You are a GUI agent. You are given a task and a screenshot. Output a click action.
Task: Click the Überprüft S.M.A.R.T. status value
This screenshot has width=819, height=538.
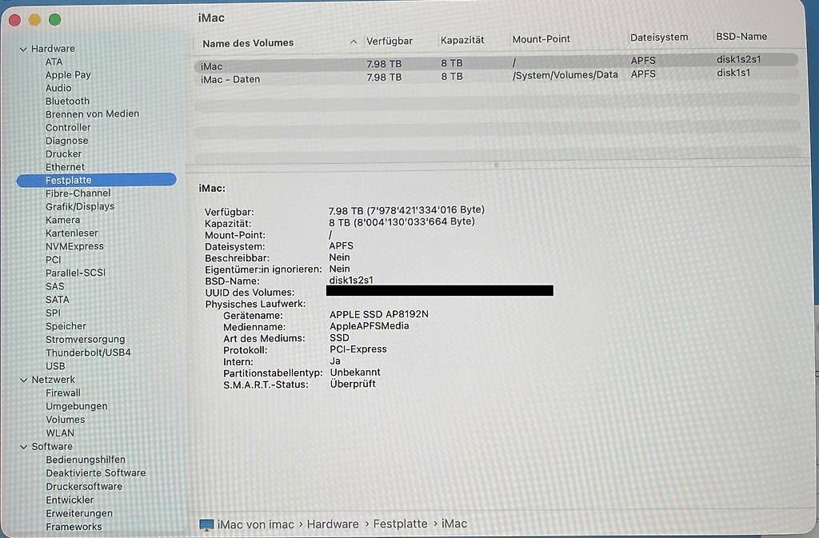pyautogui.click(x=353, y=384)
